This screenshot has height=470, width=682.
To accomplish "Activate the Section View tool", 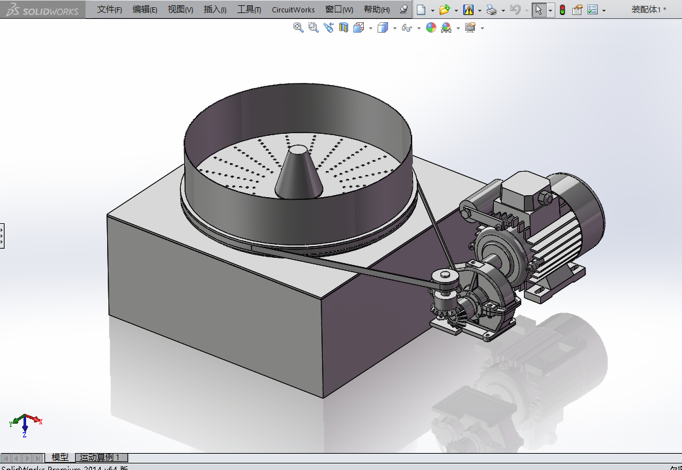I will (344, 27).
